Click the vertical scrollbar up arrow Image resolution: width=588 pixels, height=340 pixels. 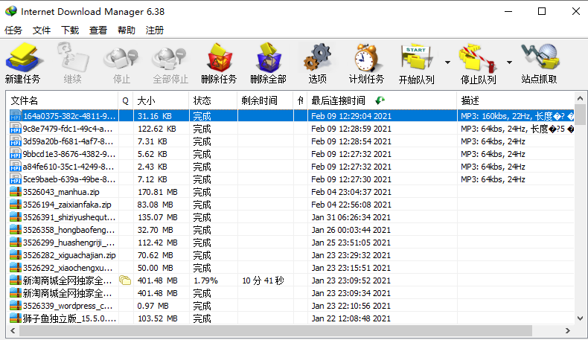[580, 99]
